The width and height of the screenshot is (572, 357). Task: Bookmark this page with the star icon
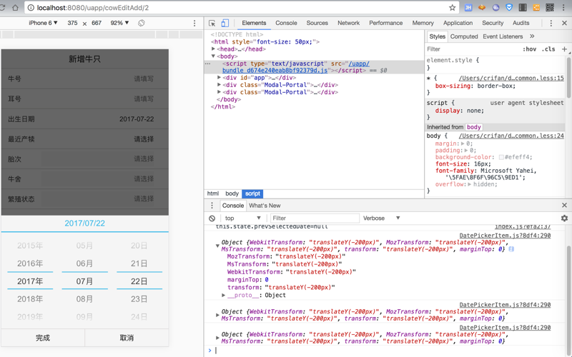coord(453,8)
